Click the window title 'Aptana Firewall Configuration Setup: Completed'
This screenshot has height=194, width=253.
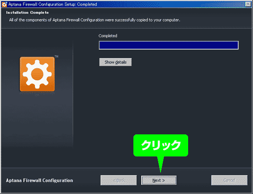[x=52, y=4]
